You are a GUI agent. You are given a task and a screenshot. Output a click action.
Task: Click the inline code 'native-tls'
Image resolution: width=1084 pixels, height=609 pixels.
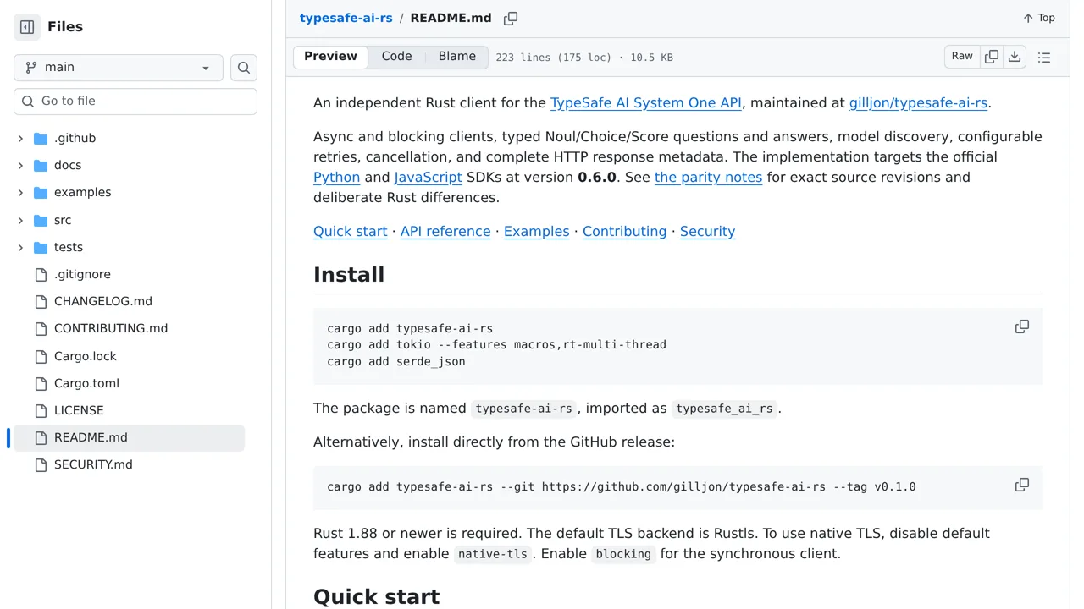(x=493, y=555)
